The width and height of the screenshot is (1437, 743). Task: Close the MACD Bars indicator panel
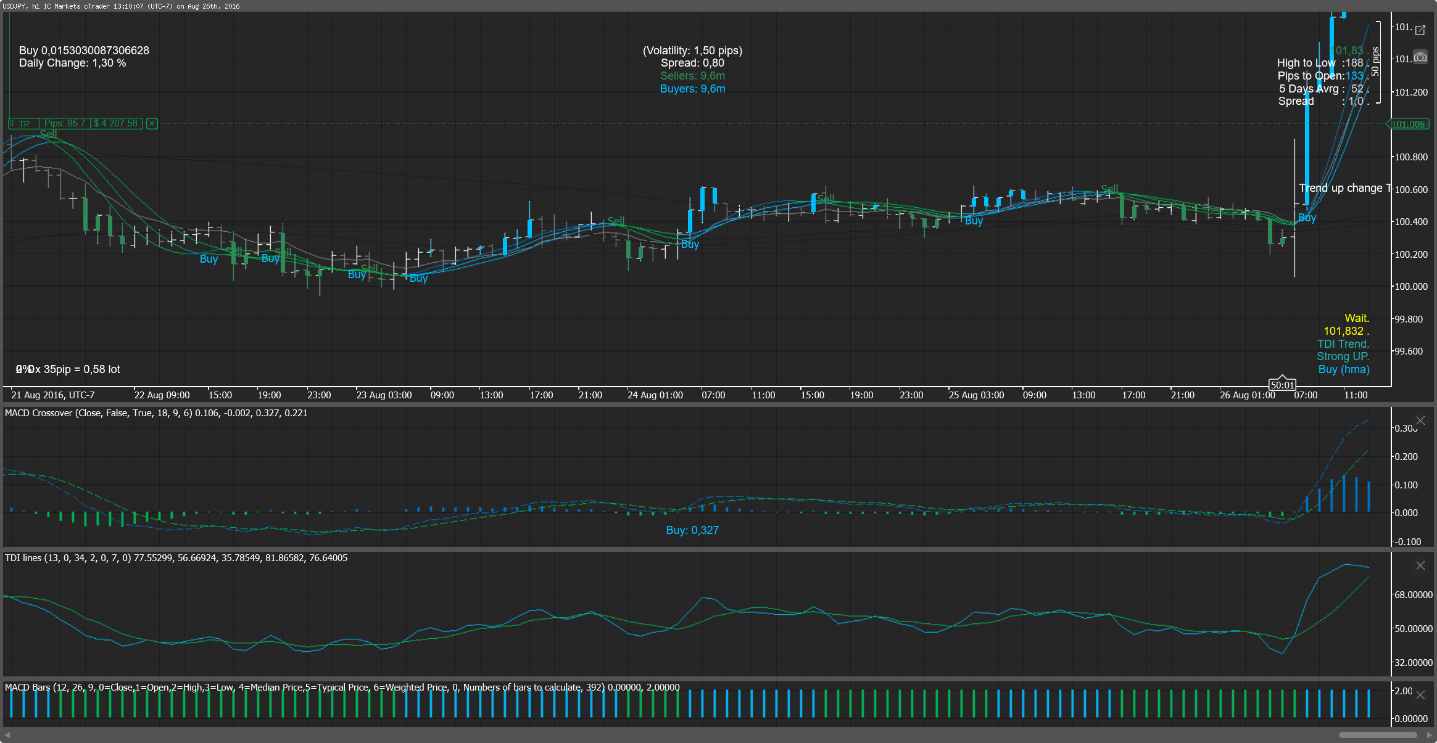pos(1420,695)
